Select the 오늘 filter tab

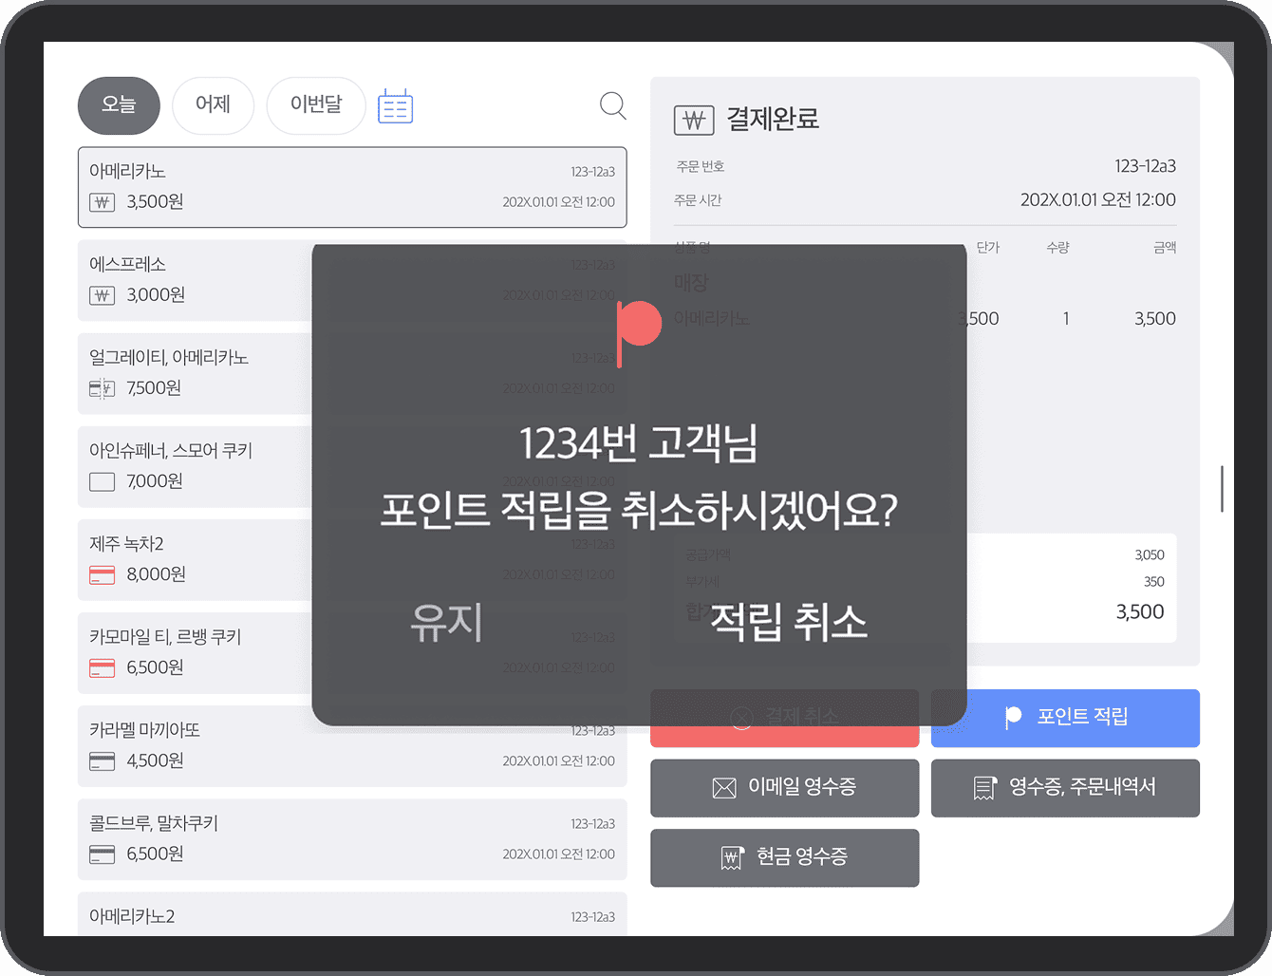(119, 105)
